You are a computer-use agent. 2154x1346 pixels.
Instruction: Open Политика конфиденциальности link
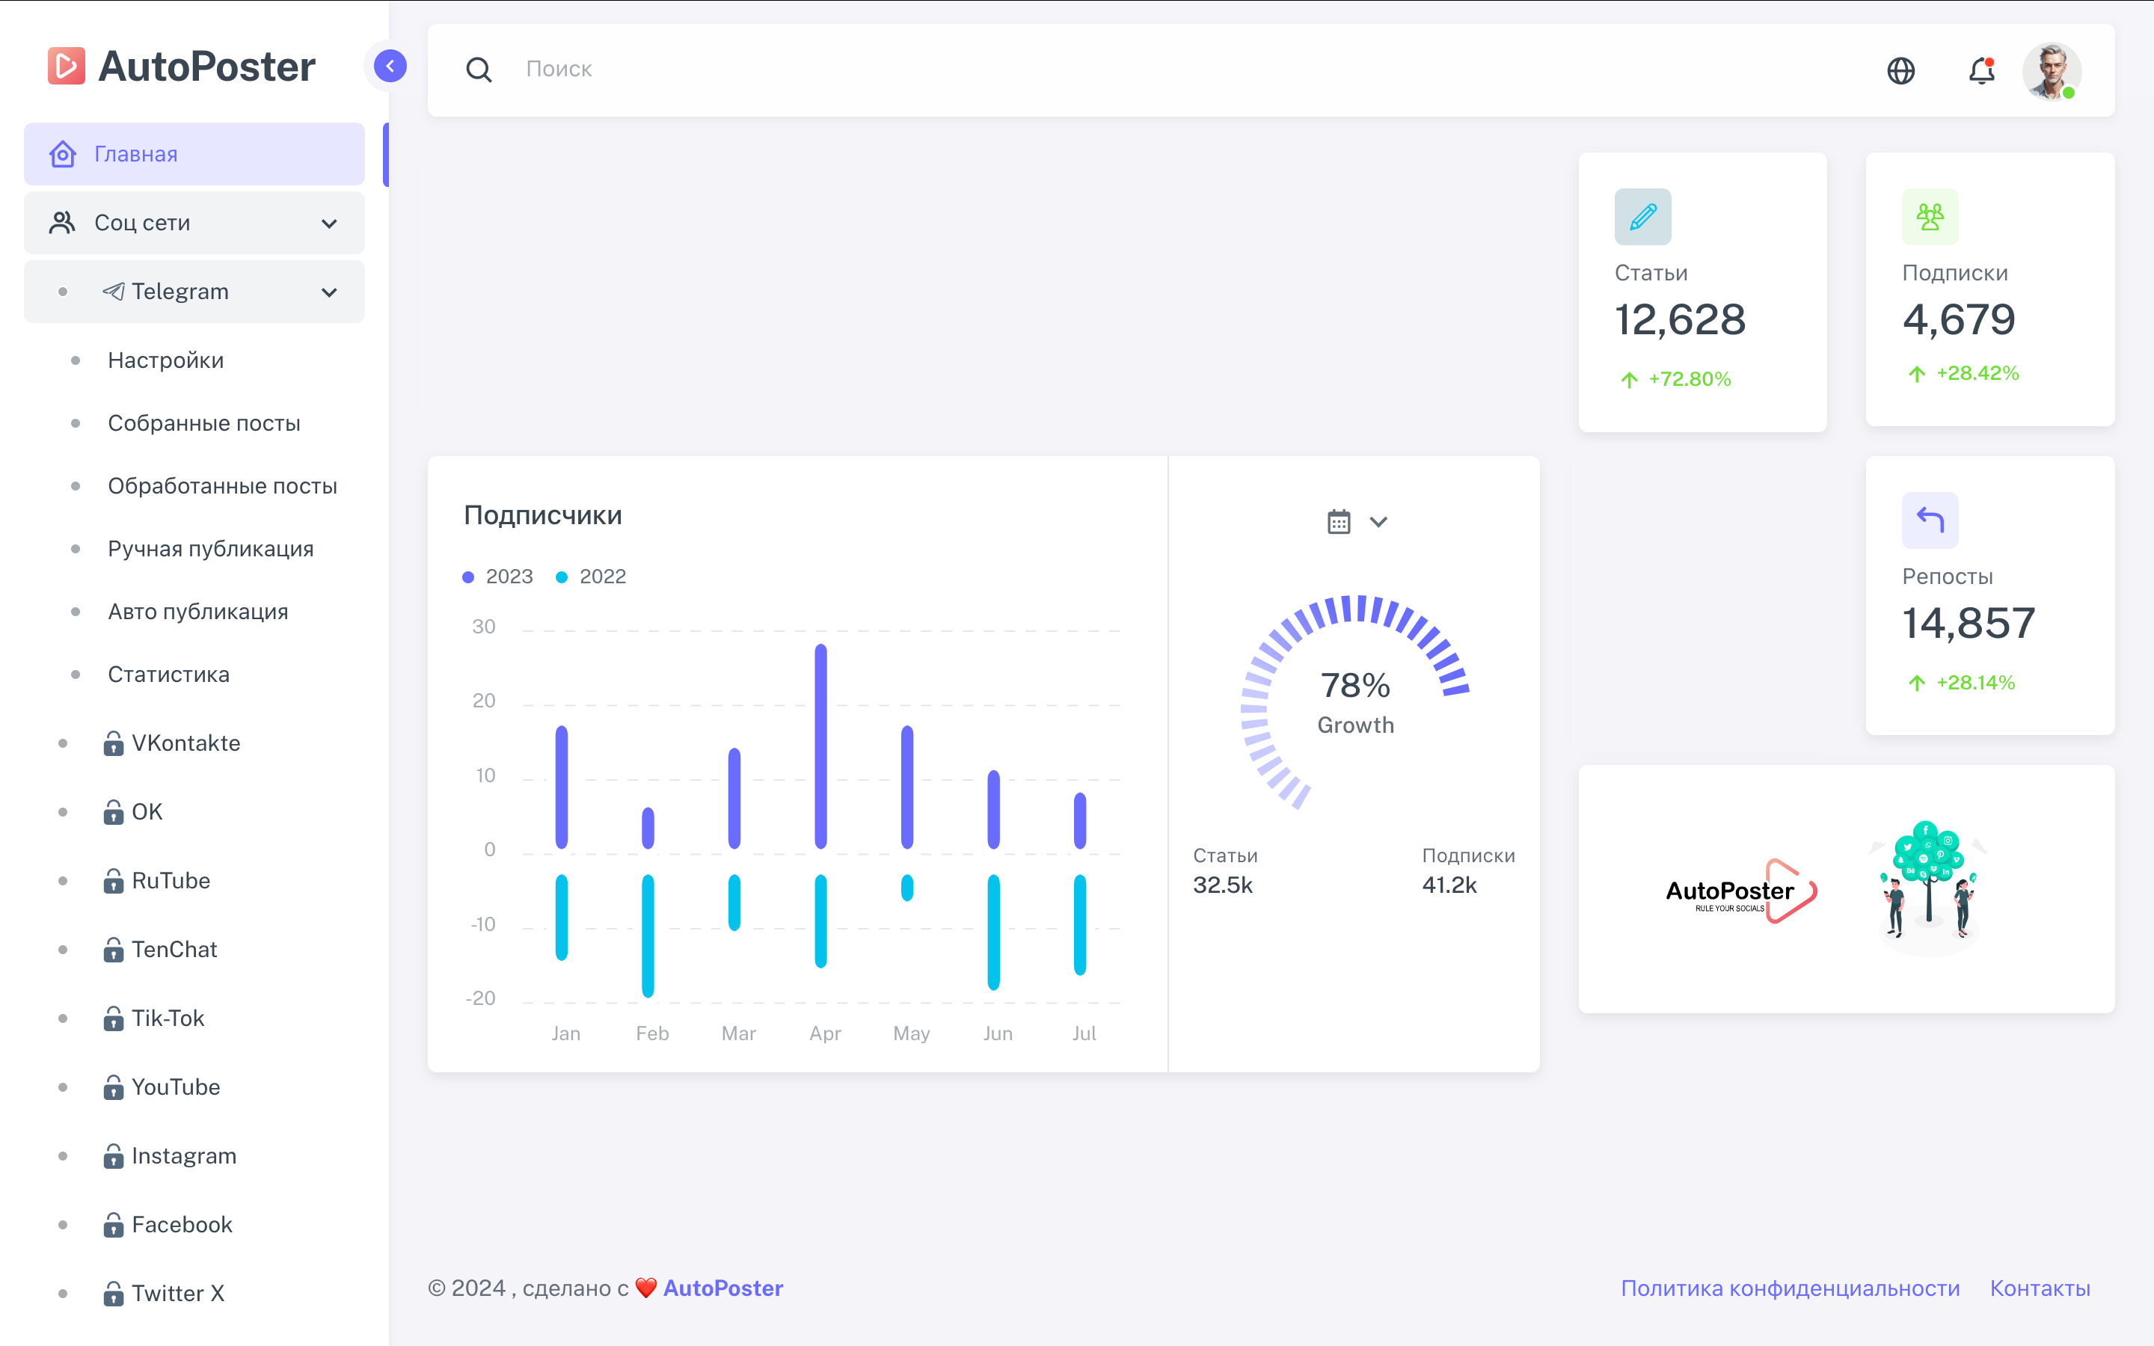(1791, 1287)
